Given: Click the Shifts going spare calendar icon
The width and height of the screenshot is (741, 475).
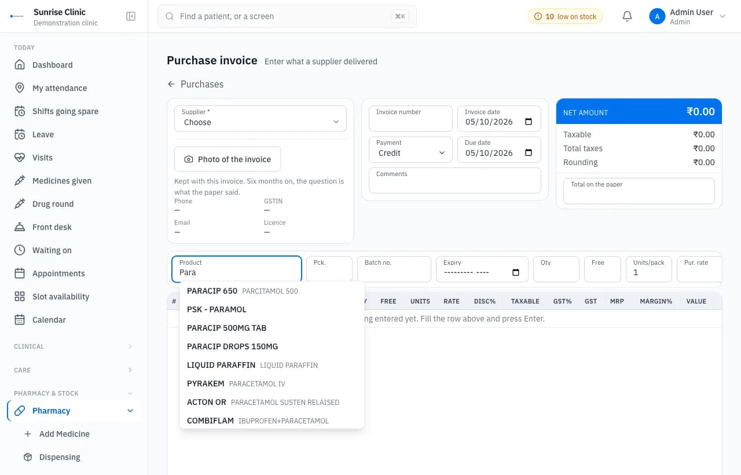Looking at the screenshot, I should point(20,111).
